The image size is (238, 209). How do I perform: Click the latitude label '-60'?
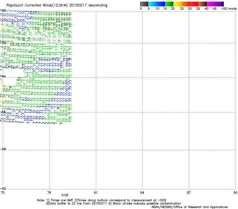click(3, 188)
